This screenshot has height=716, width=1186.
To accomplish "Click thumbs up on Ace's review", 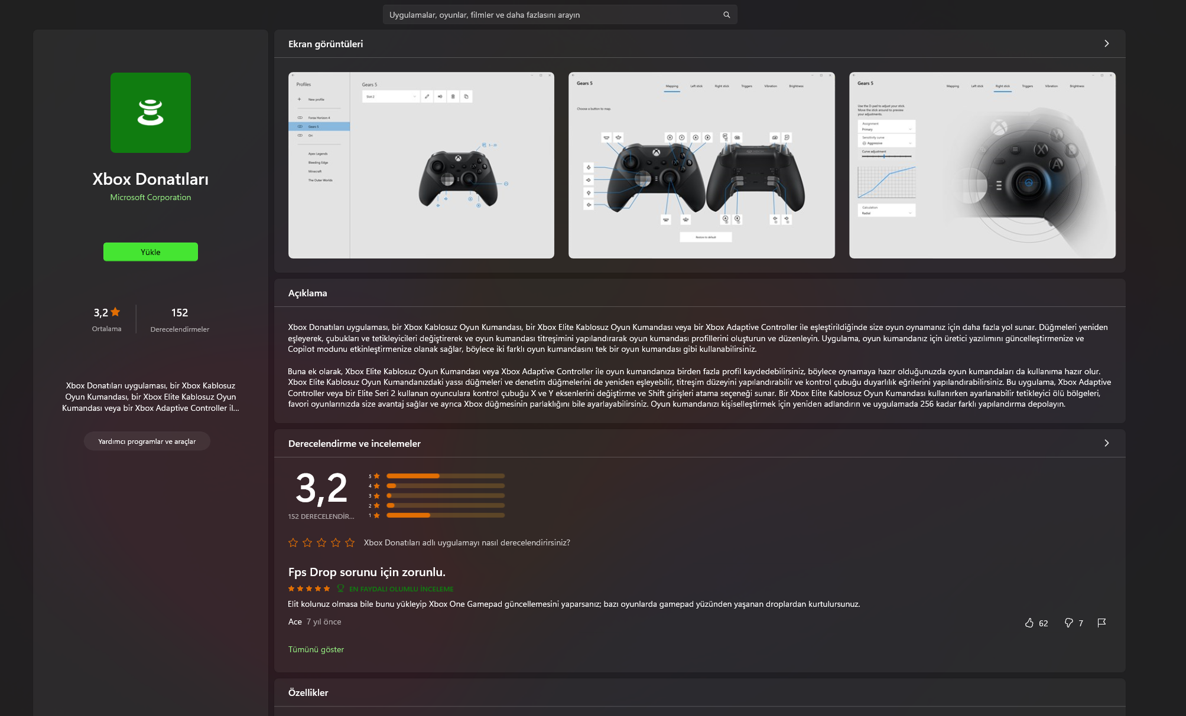I will coord(1029,623).
